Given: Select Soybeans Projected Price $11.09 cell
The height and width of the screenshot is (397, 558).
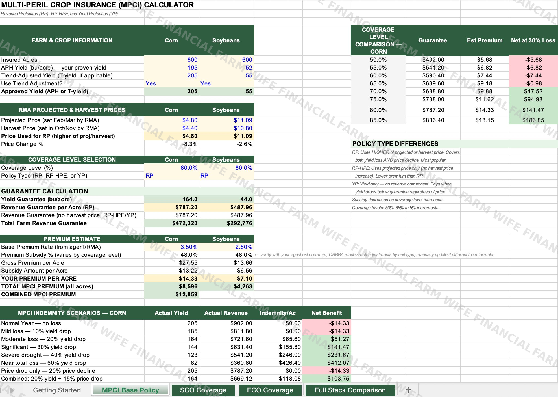Looking at the screenshot, I should (x=226, y=120).
